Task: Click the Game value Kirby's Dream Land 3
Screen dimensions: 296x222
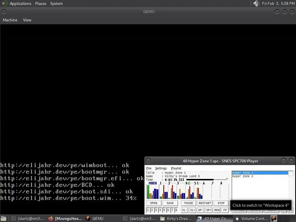Action: (x=182, y=176)
